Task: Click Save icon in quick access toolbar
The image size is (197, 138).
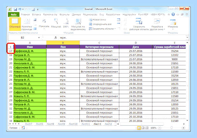Action: [15, 9]
